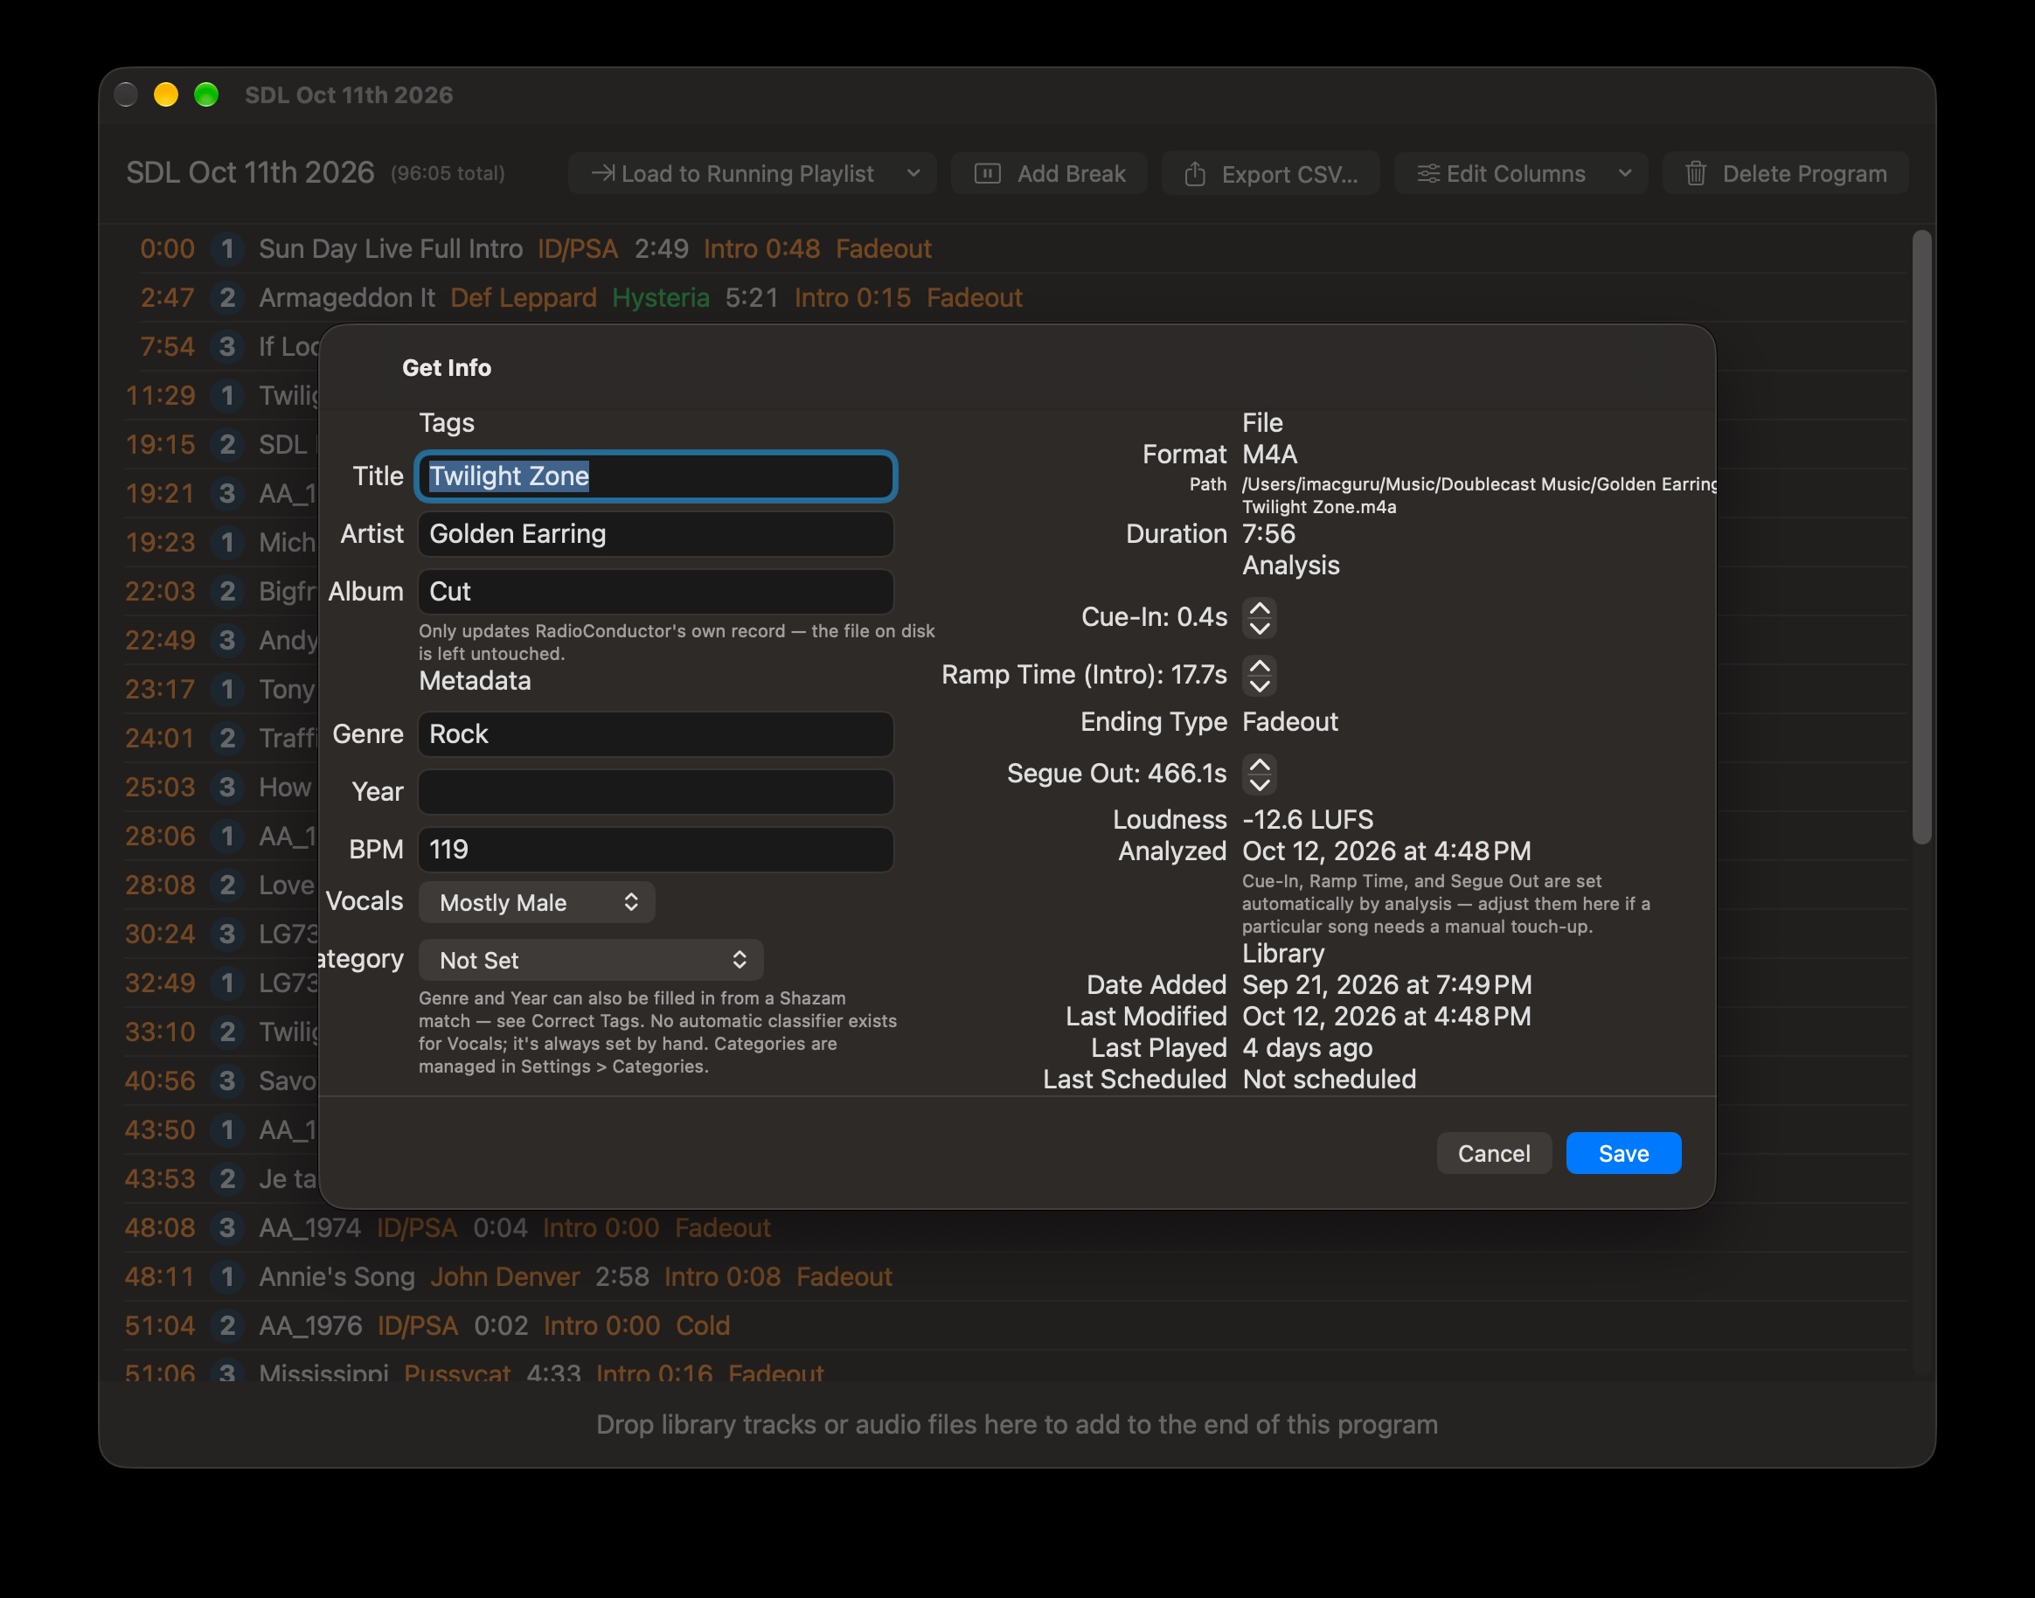Select the AA_1976 row

[1015, 1324]
